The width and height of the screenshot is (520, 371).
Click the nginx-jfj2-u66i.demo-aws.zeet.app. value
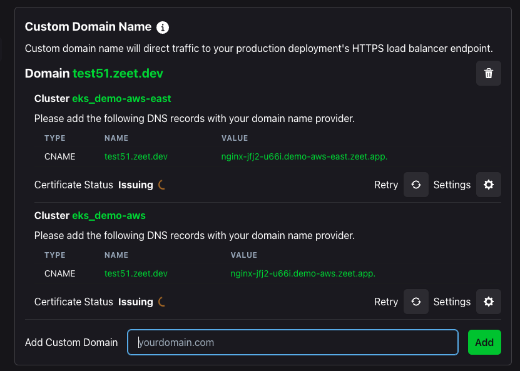click(303, 273)
